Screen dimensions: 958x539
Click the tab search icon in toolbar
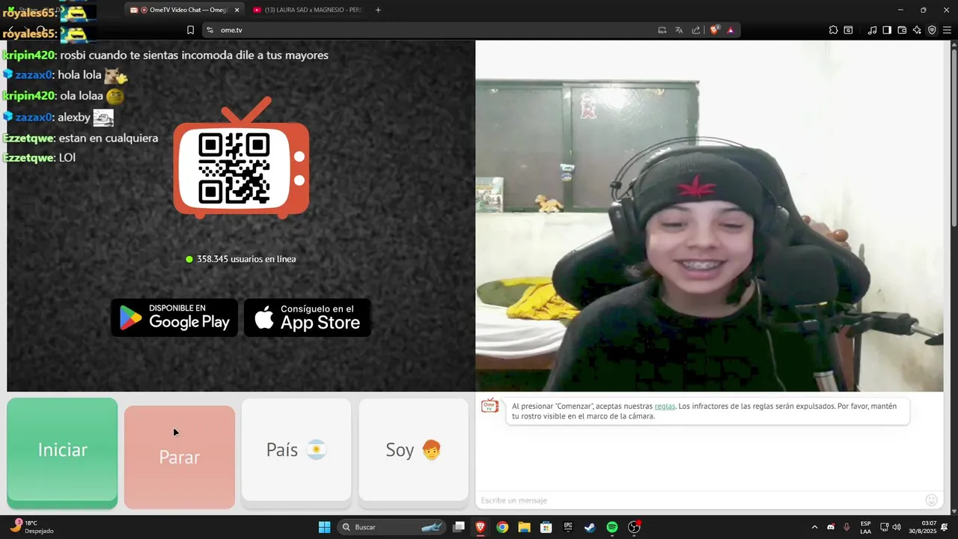click(848, 30)
